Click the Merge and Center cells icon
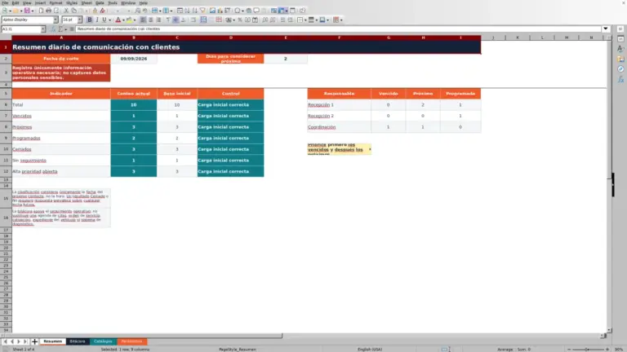 click(x=203, y=20)
